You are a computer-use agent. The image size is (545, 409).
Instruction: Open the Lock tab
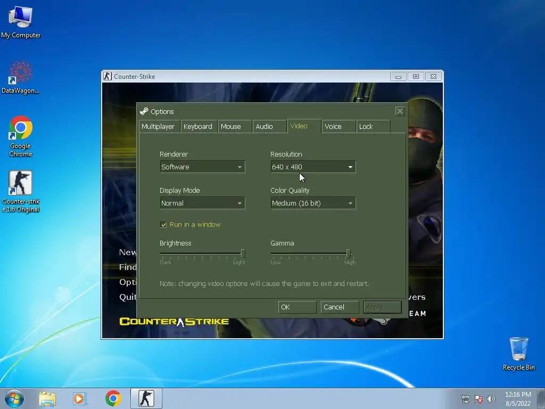coord(373,127)
